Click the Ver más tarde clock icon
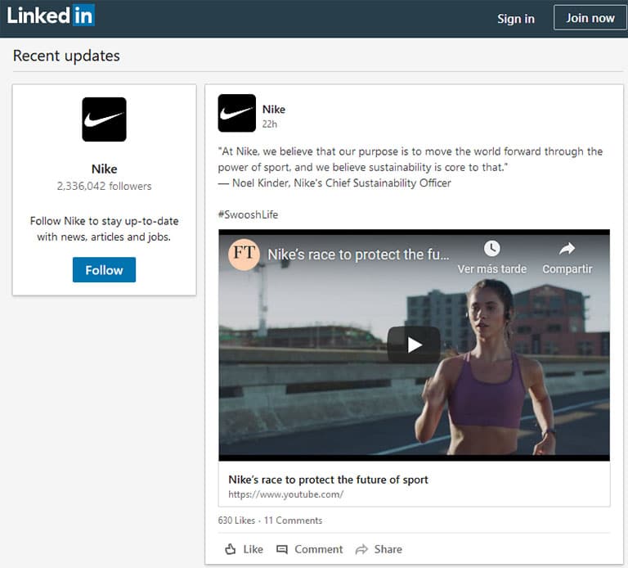Screen dimensions: 628x568 (x=491, y=249)
